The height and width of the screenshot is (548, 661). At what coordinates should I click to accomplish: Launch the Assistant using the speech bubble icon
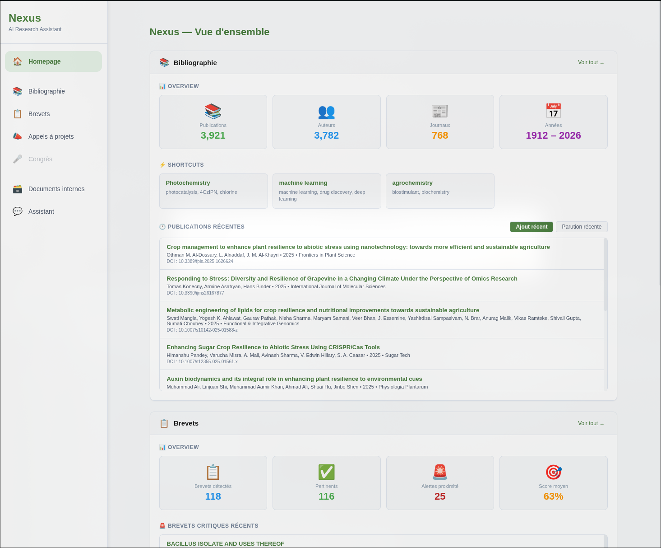[17, 211]
